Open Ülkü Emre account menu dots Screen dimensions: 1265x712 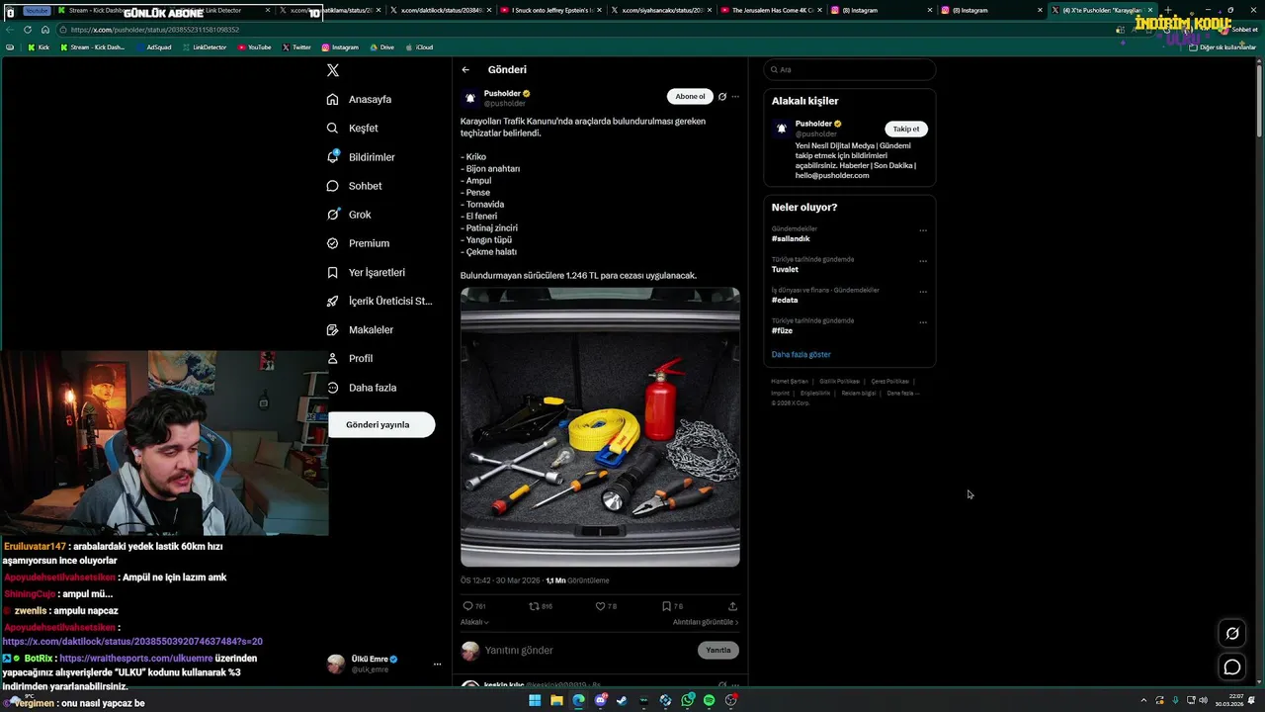437,665
